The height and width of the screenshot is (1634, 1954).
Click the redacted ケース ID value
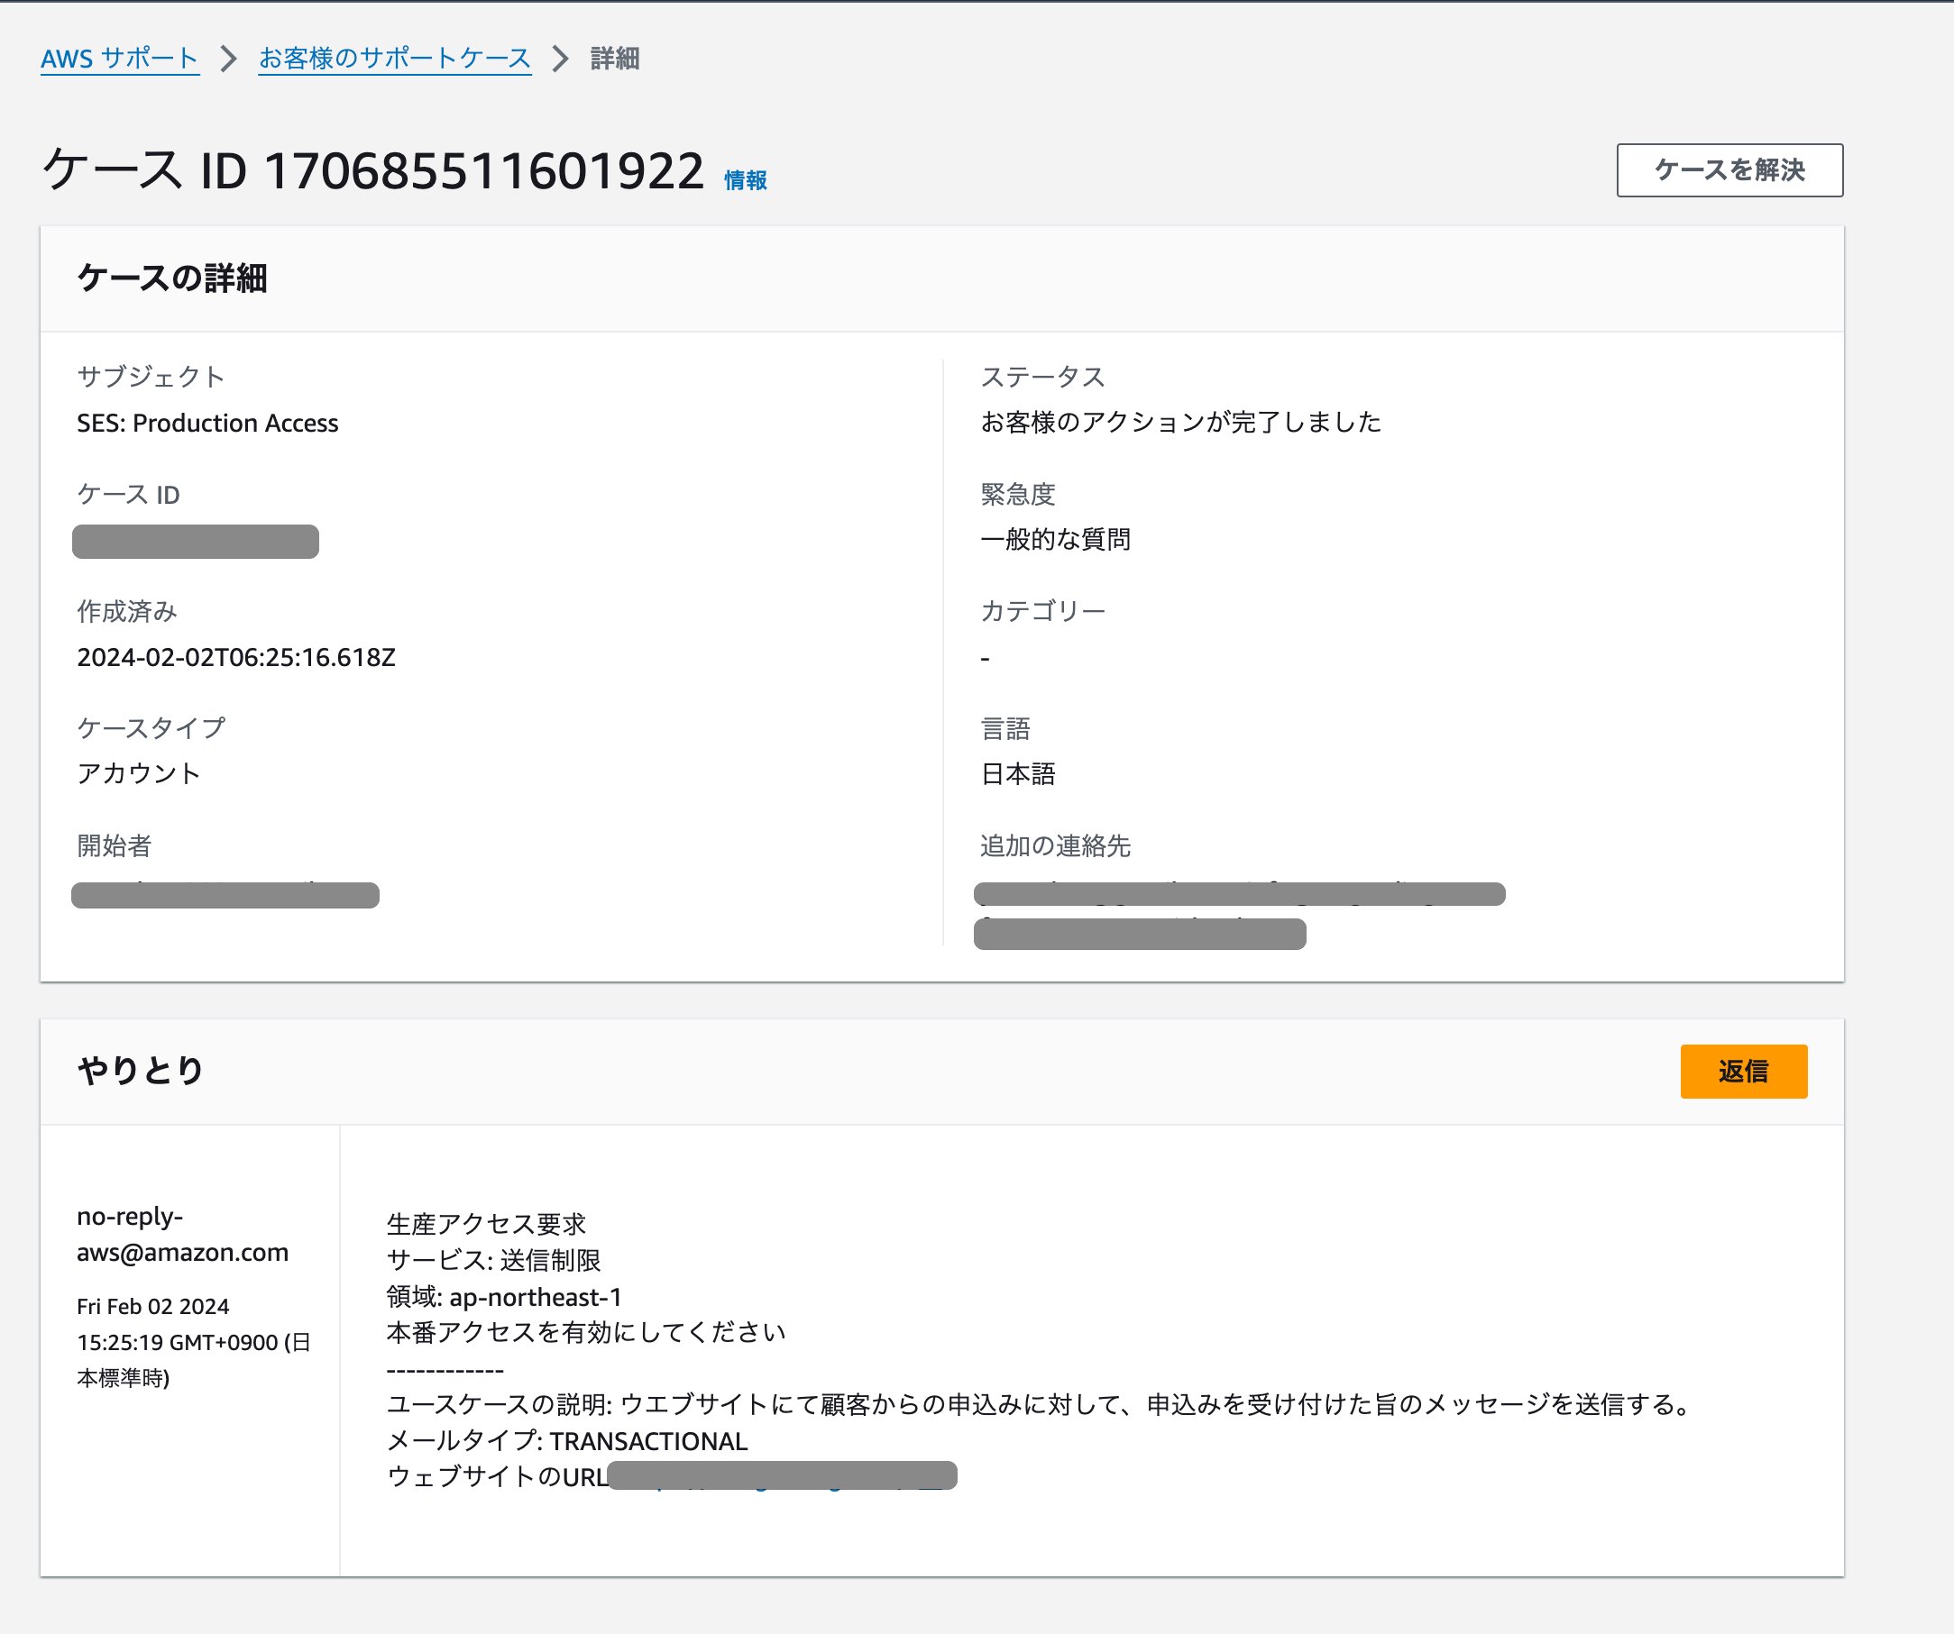click(196, 542)
